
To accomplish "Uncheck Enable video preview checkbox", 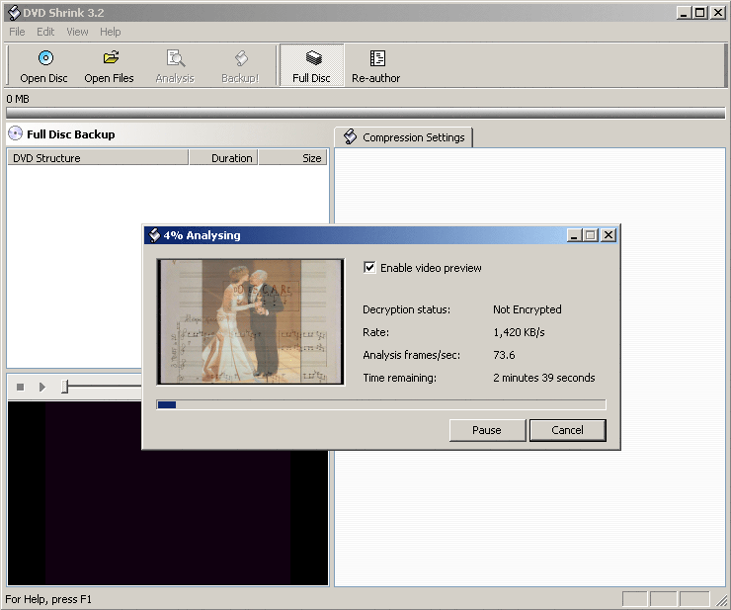I will (369, 267).
